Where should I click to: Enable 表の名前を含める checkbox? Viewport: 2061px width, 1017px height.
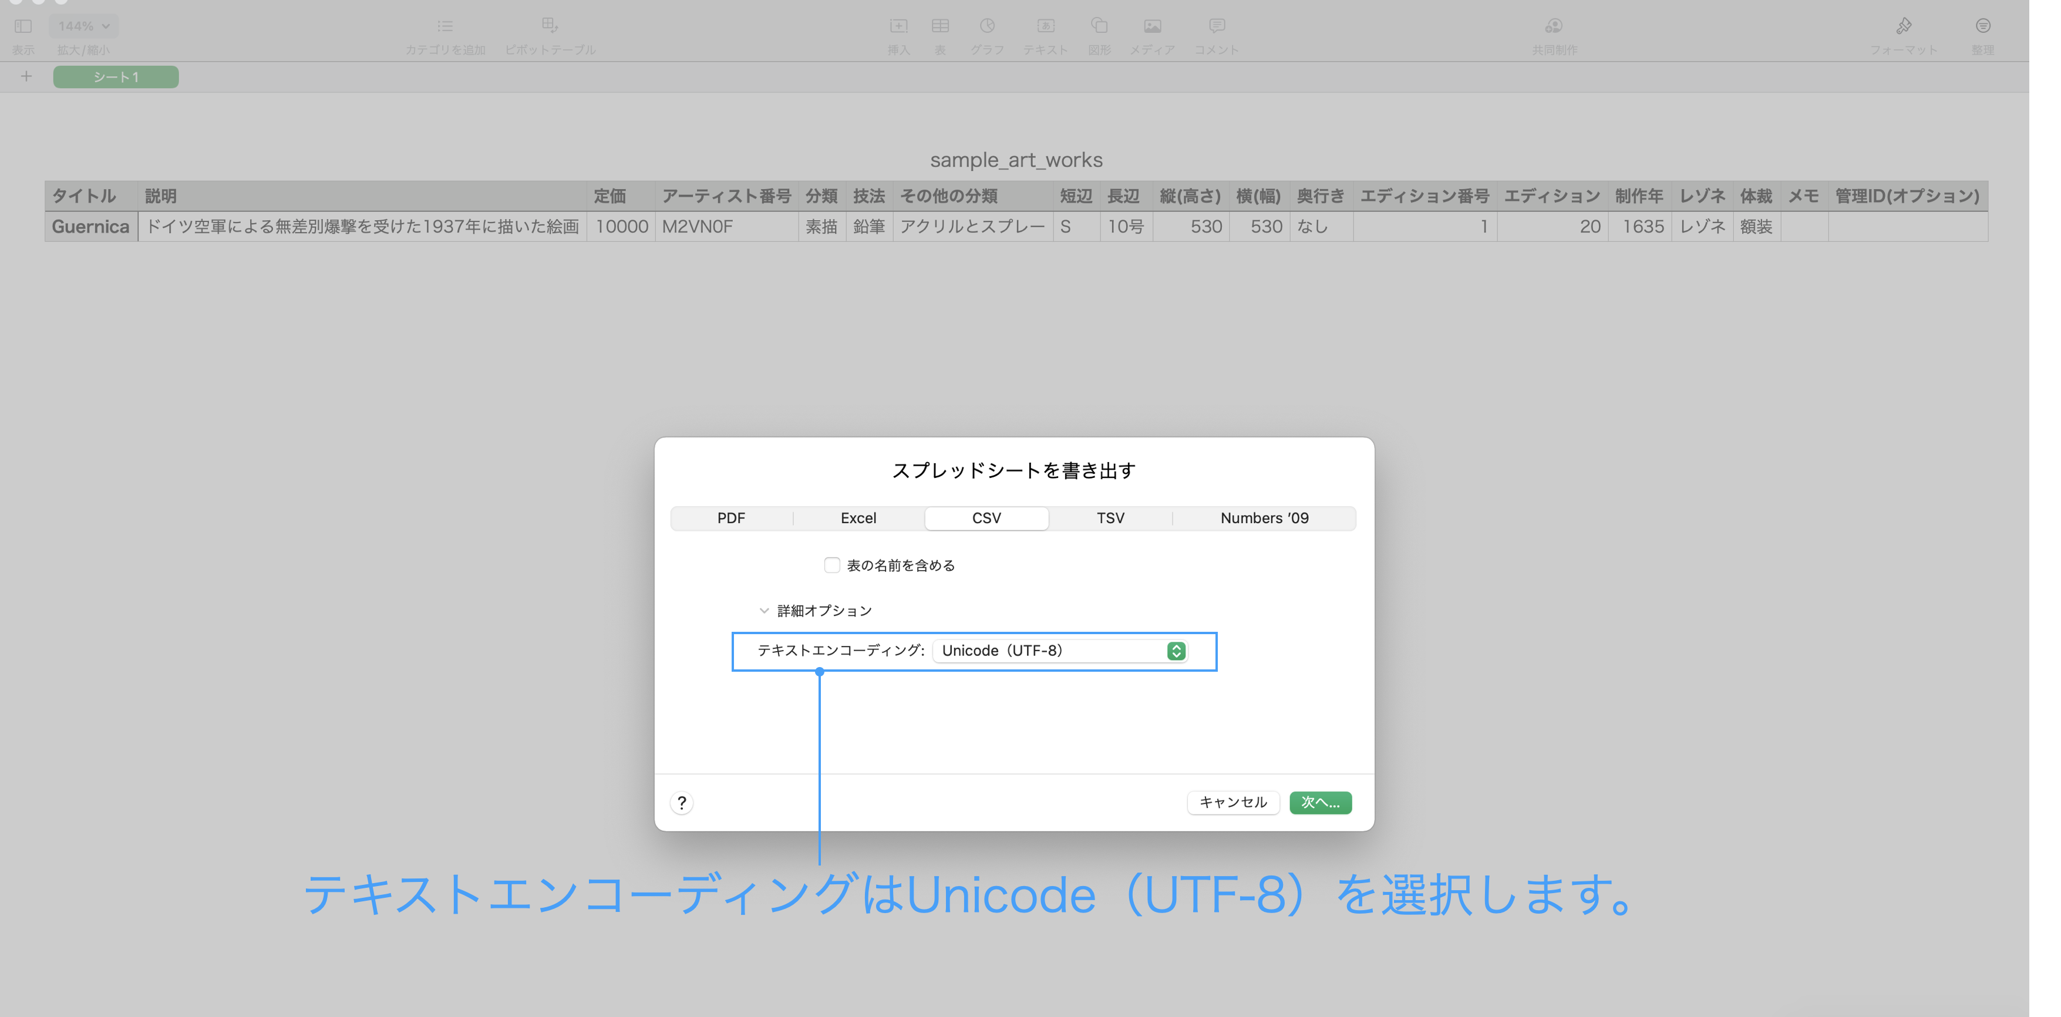(x=832, y=565)
